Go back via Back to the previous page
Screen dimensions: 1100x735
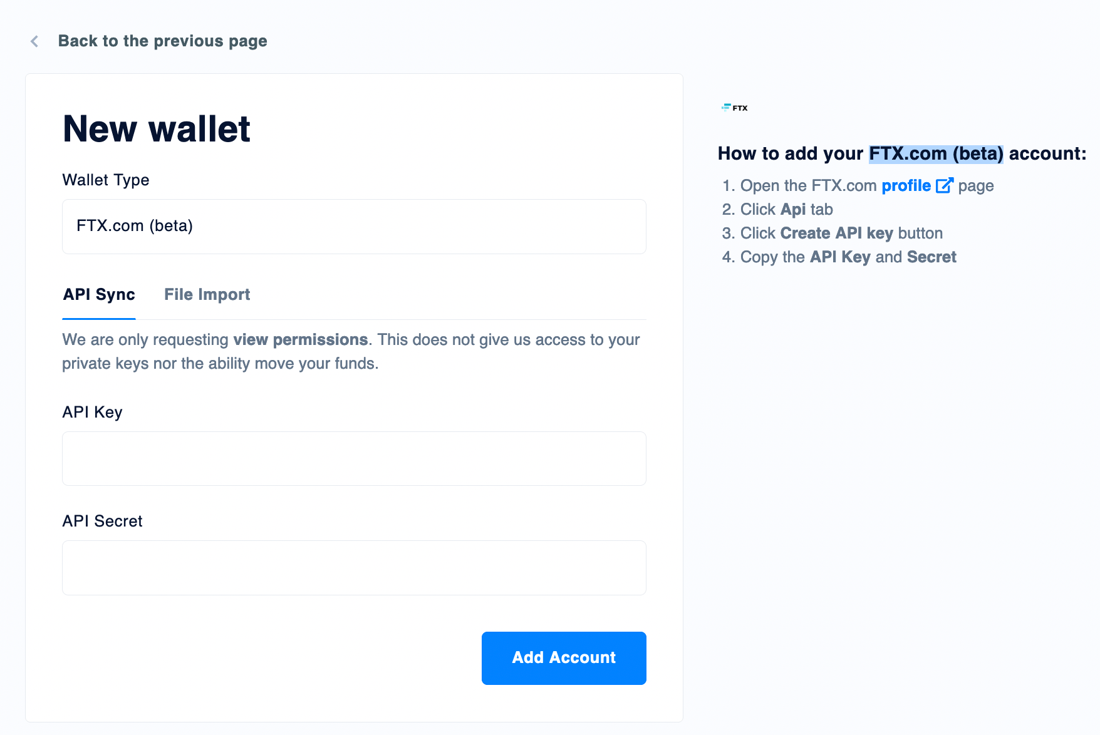pyautogui.click(x=163, y=41)
